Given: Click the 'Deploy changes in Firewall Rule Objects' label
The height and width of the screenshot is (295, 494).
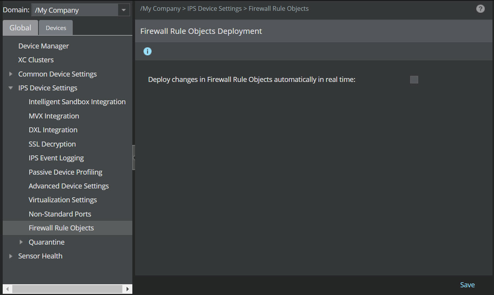Looking at the screenshot, I should tap(252, 80).
